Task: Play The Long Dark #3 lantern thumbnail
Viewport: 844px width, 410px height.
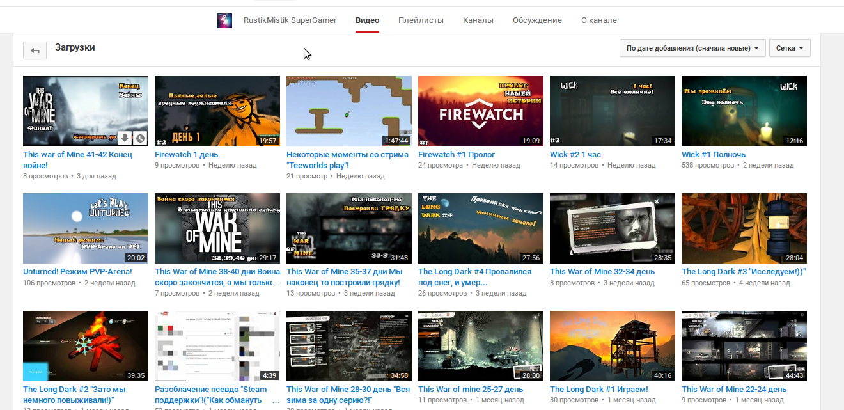Action: (x=744, y=228)
